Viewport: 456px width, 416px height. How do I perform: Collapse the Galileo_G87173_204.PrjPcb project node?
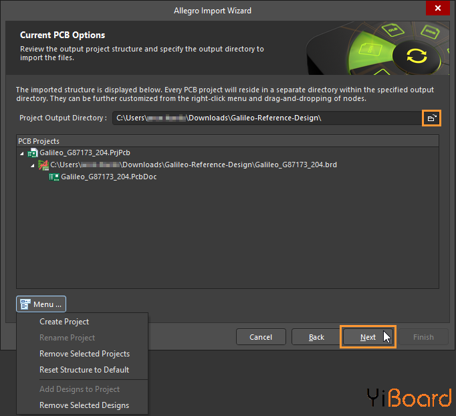(22, 153)
